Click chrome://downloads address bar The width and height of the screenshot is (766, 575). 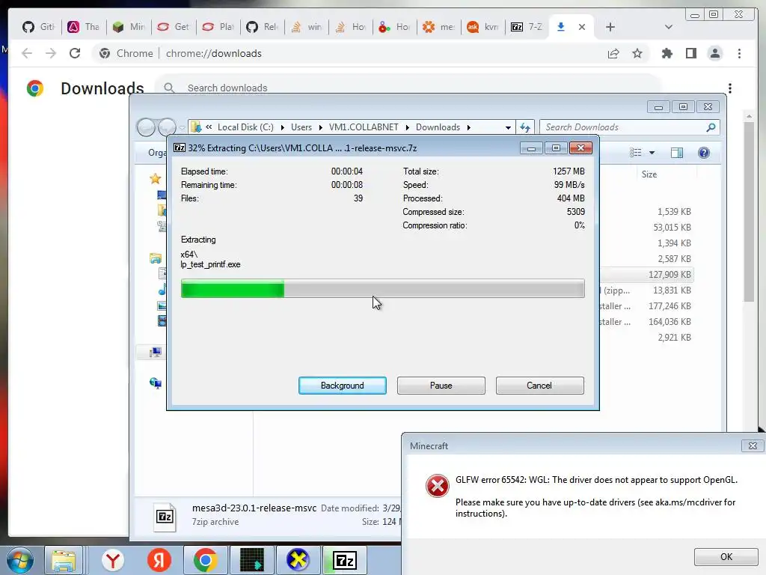213,53
